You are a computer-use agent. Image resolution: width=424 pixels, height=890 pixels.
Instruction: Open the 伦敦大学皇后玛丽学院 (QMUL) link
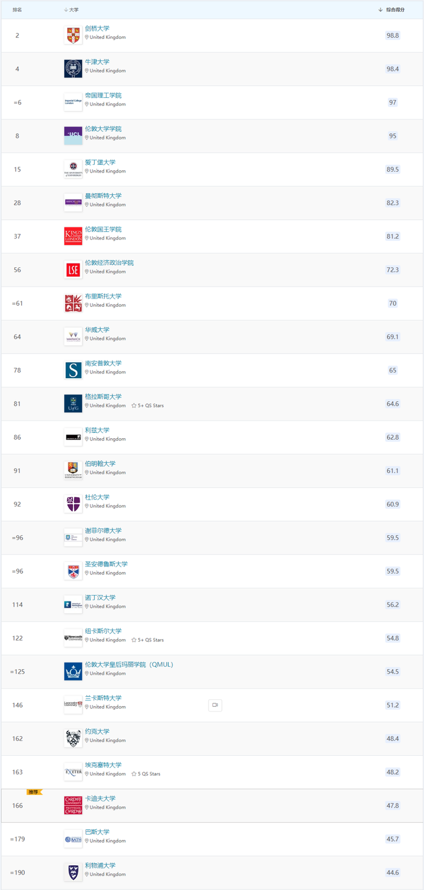tap(129, 664)
